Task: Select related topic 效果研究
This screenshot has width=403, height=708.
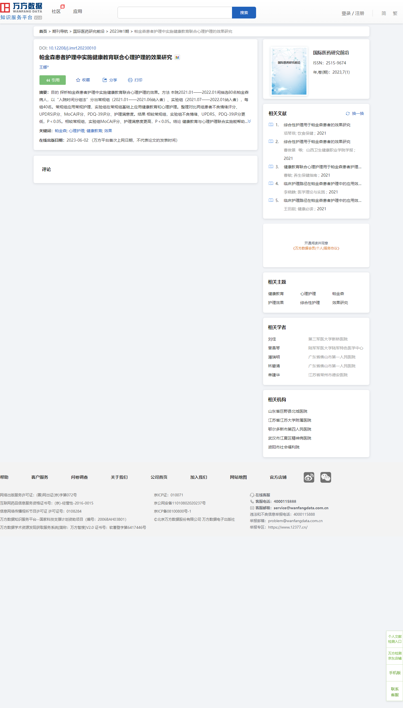Action: pyautogui.click(x=340, y=303)
